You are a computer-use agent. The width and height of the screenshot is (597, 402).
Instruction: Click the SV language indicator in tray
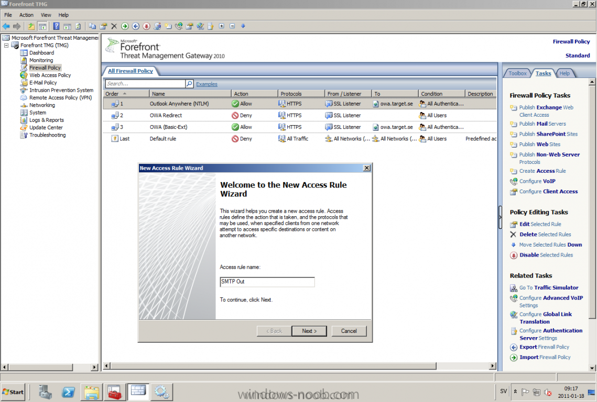503,392
